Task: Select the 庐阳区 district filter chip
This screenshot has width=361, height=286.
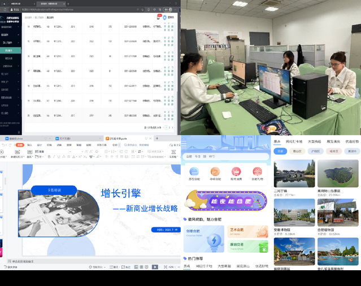Action: coord(316,151)
